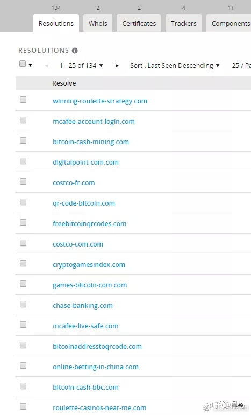Click the Resolve column header
The height and width of the screenshot is (415, 251).
tap(64, 83)
